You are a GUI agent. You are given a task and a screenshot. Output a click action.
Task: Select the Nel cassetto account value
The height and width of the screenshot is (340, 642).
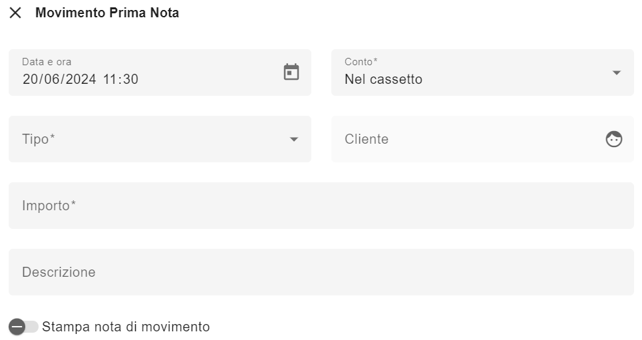[x=383, y=79]
